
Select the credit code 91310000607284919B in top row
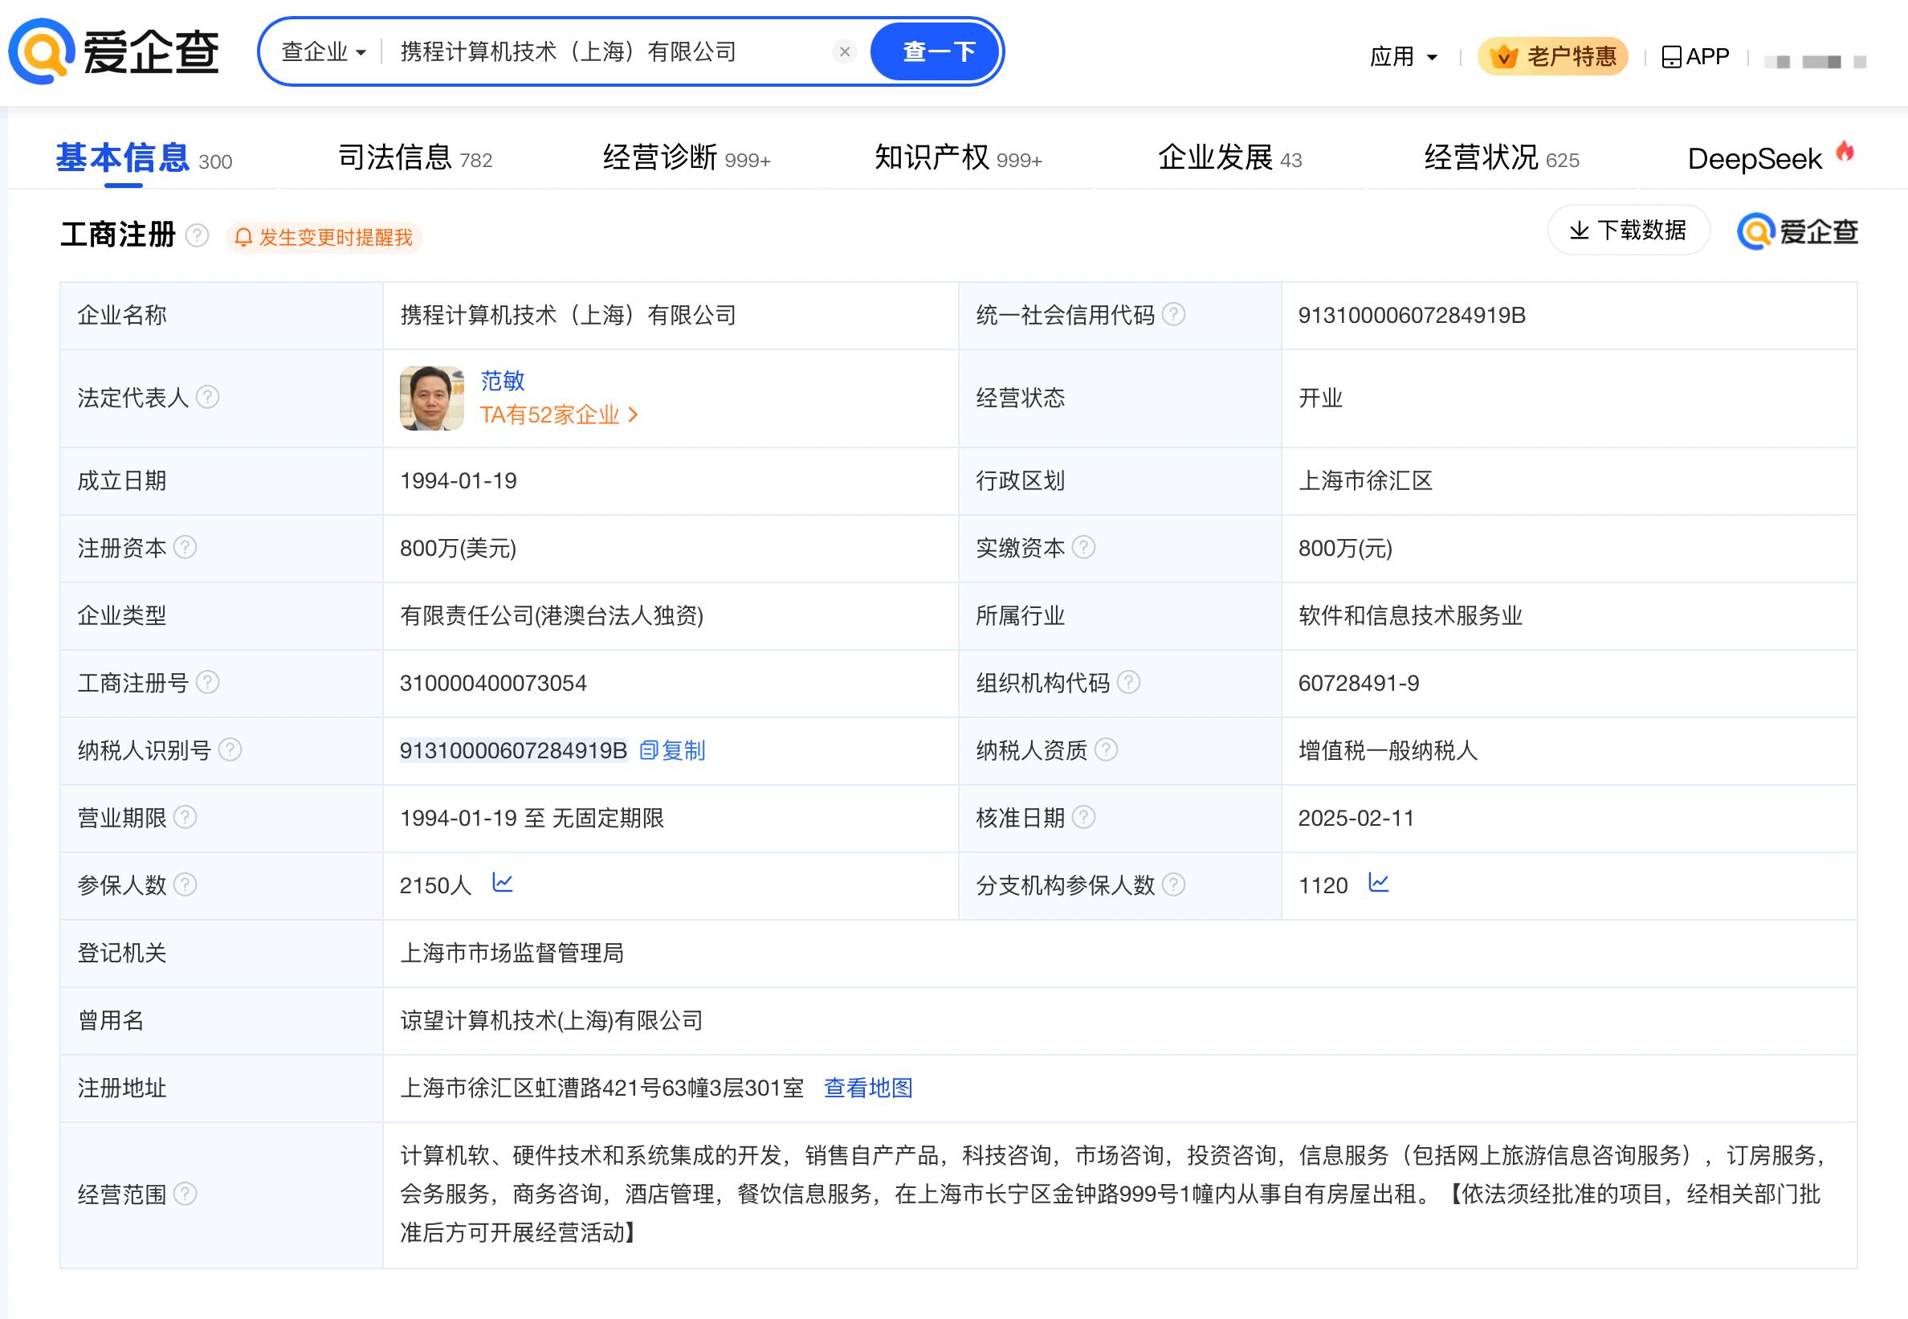1412,315
